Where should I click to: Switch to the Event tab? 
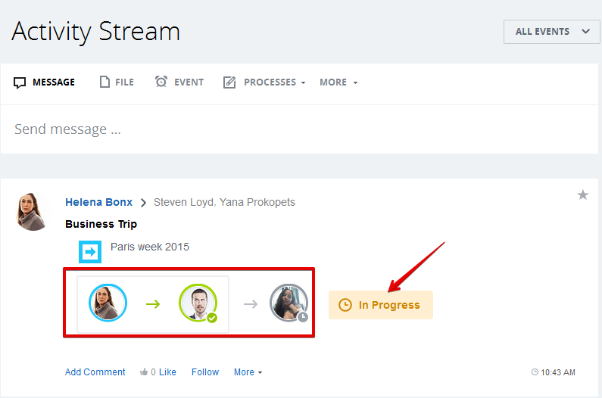[x=179, y=82]
